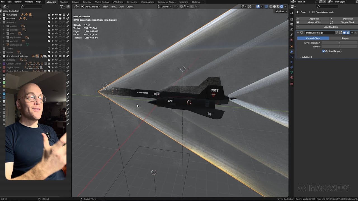Image resolution: width=358 pixels, height=201 pixels.
Task: Switch to rendered viewport shading
Action: point(282,6)
